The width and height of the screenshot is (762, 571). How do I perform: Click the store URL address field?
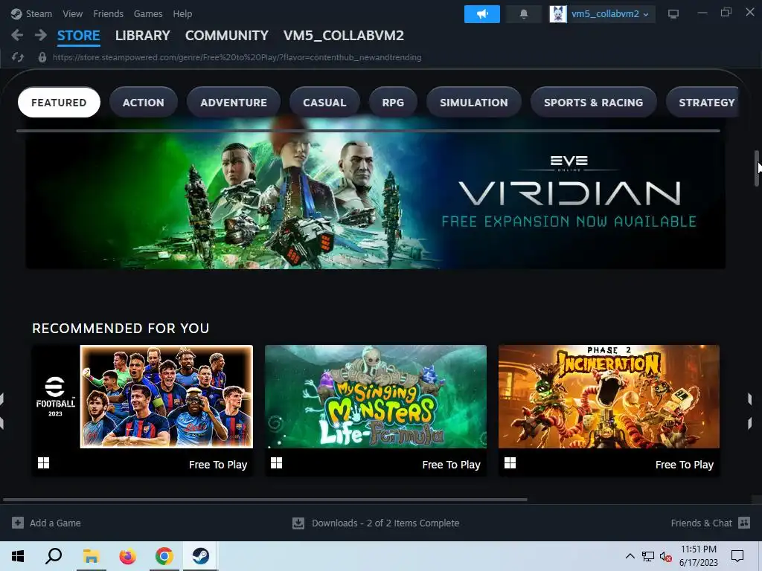[237, 57]
